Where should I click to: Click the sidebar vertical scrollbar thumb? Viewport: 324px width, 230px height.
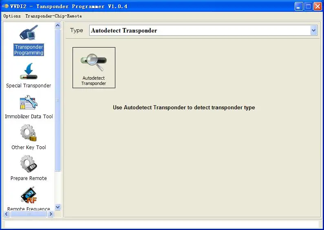[57, 100]
